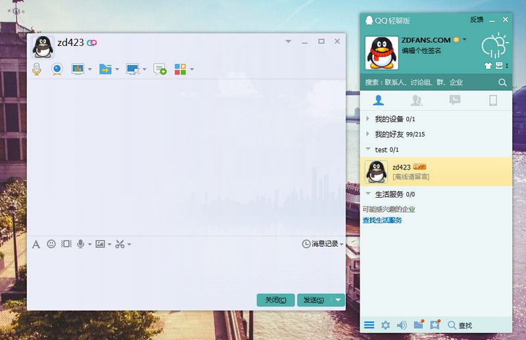Open the font settings letter A icon

coord(36,244)
